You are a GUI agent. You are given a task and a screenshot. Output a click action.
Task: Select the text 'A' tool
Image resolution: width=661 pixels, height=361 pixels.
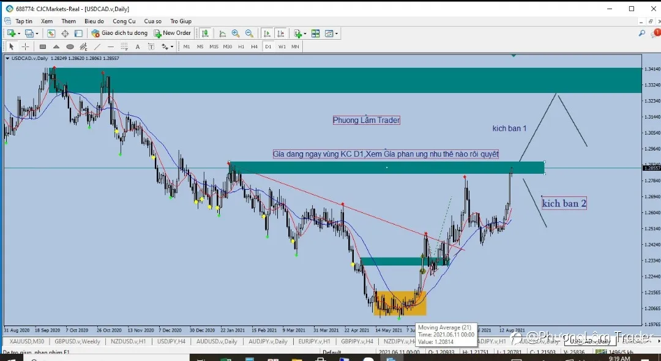[x=138, y=47]
